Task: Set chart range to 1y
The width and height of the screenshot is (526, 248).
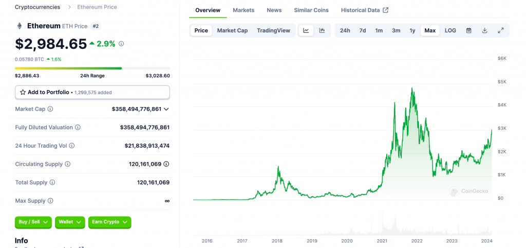Action: (x=412, y=30)
